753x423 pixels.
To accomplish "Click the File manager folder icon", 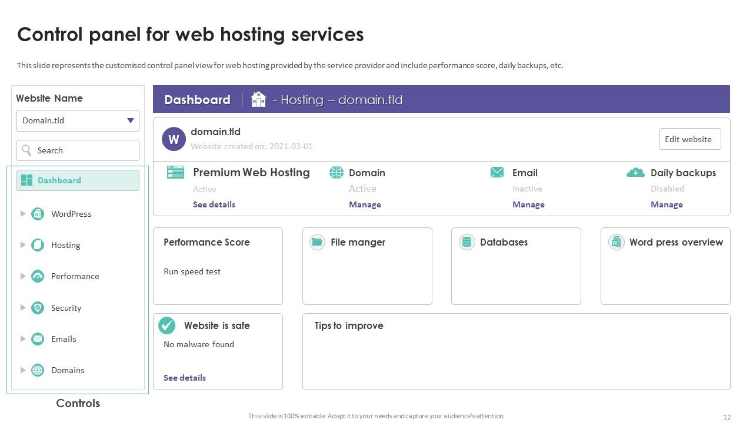I will click(317, 242).
